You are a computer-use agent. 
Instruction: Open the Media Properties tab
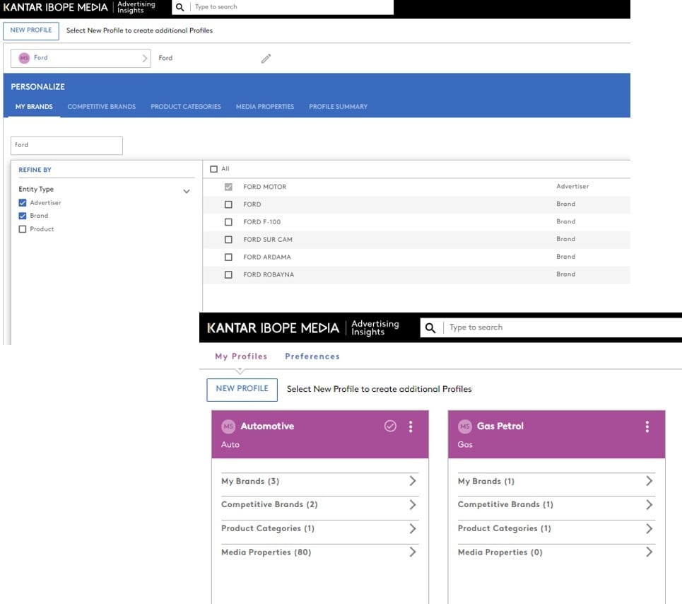(x=265, y=107)
